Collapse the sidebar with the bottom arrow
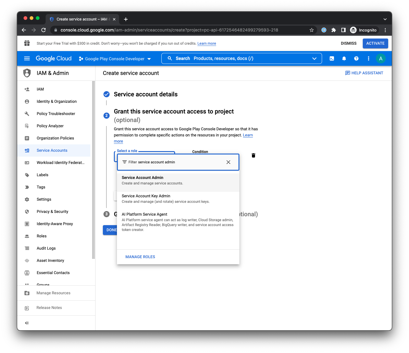Screen dimensions: 409x353 coord(27,323)
